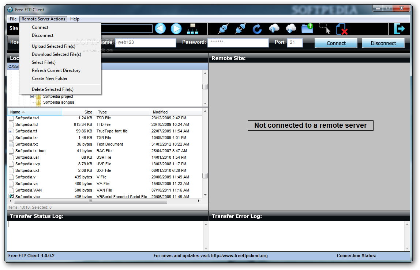
Task: Select the Softpedia.txr file row
Action: [x=105, y=138]
